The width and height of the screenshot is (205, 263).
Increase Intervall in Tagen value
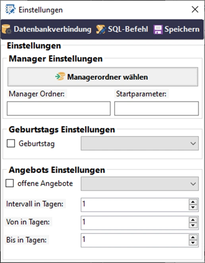[193, 202]
